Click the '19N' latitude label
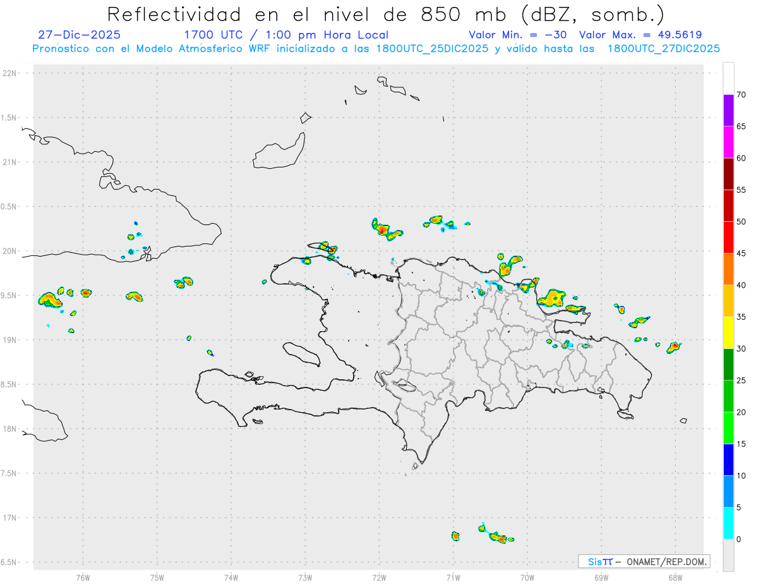Screen dimensions: 758x586 pos(11,339)
